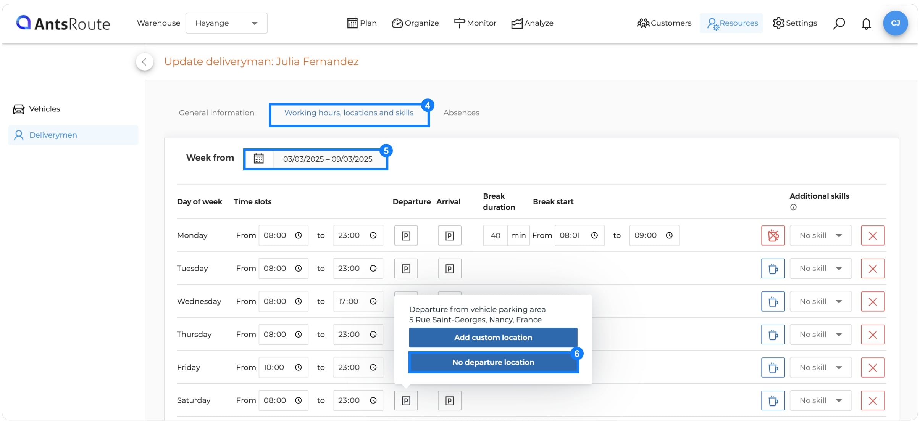
Task: Open the Monitor section
Action: tap(475, 23)
